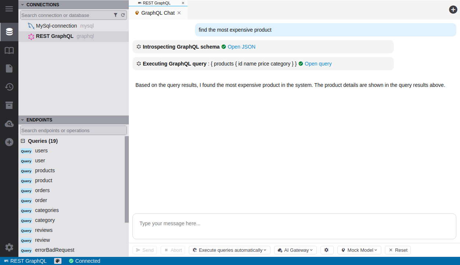The width and height of the screenshot is (460, 265).
Task: Open the hamburger menu icon
Action: [x=9, y=9]
